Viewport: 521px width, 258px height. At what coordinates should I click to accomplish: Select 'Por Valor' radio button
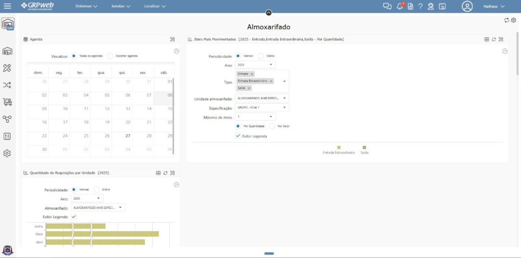click(x=272, y=126)
